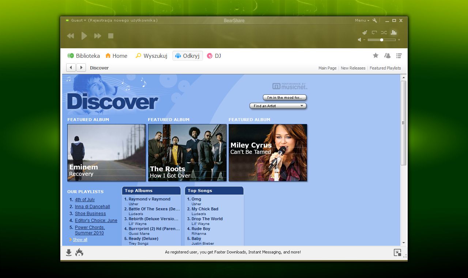Open Miley Cyrus Can't Be Tamed album
The image size is (468, 278).
tap(268, 153)
